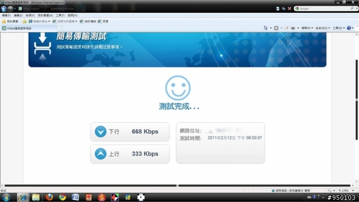This screenshot has height=202, width=359.
Task: Open the search provider dropdown arrow
Action: pos(357,8)
